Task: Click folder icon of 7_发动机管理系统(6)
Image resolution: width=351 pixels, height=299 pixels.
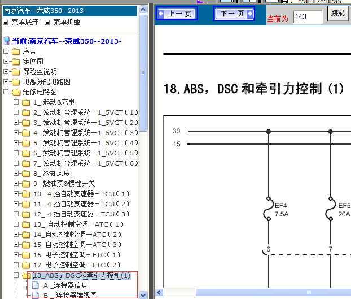Action: (x=26, y=163)
